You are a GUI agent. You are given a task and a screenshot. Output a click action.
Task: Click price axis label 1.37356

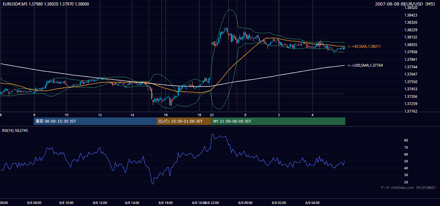click(411, 96)
